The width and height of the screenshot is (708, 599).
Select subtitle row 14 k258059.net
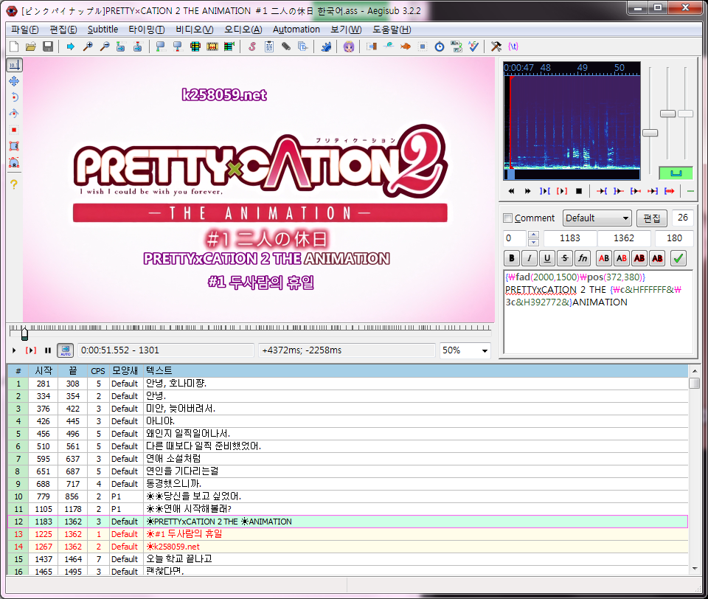coord(347,547)
